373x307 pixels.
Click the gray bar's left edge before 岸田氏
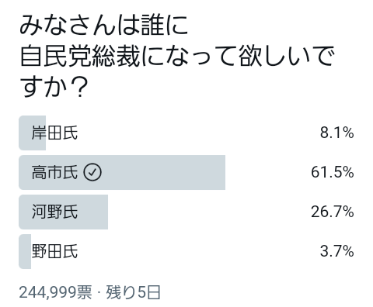(21, 133)
